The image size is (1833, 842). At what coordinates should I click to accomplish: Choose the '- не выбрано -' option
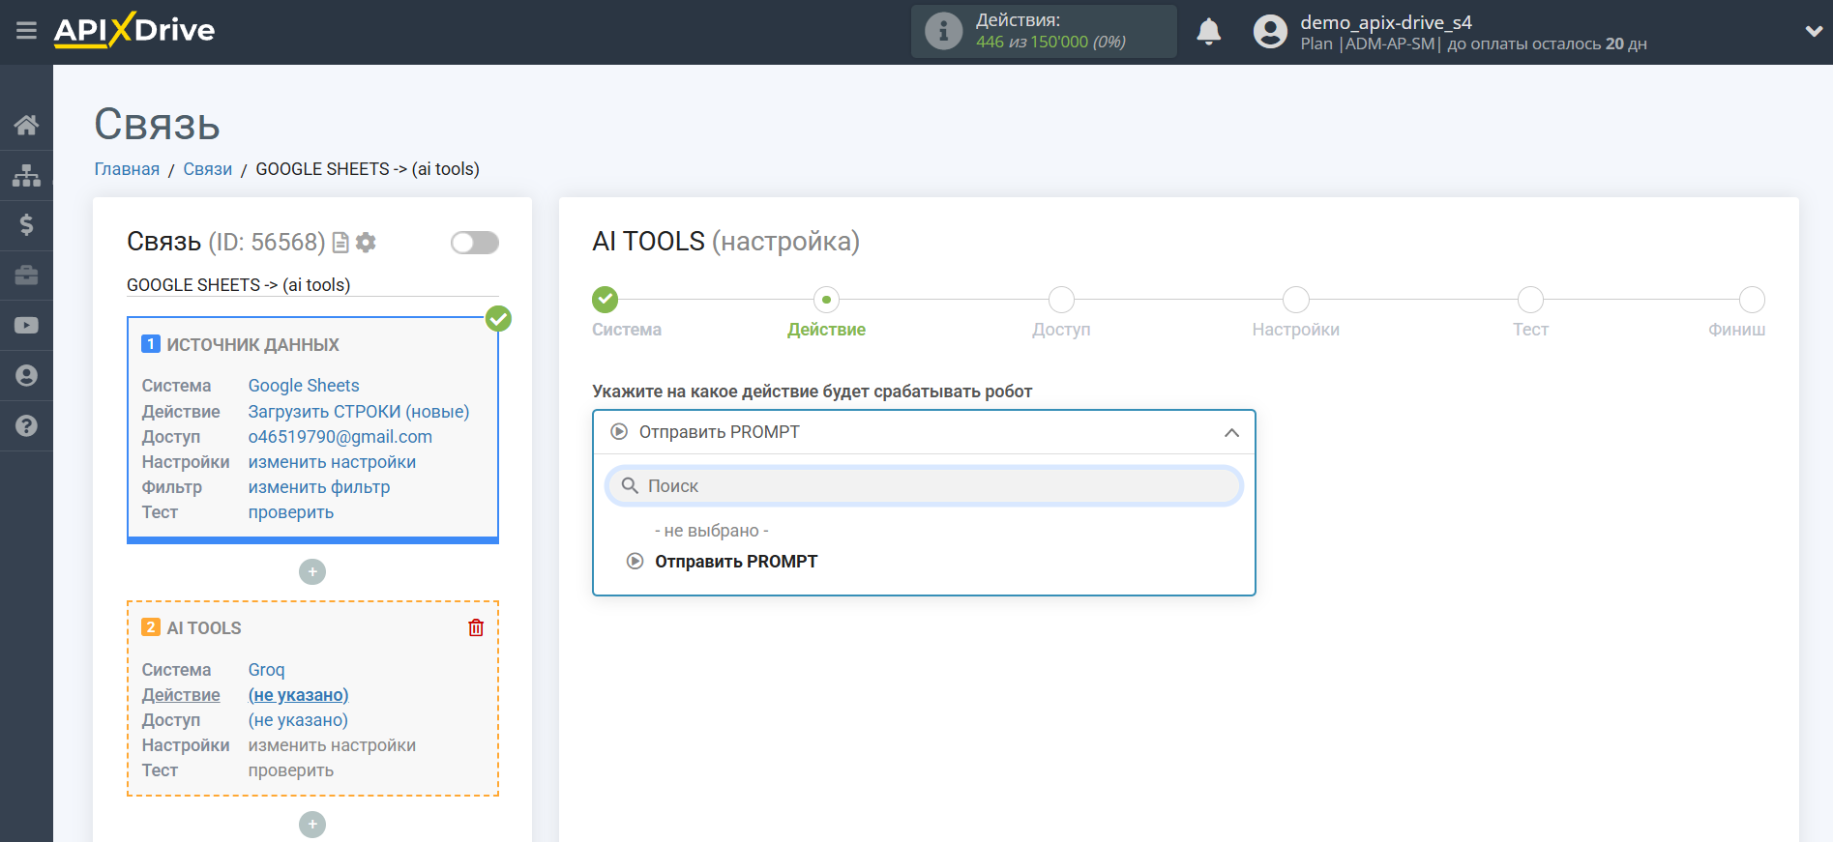click(x=711, y=531)
